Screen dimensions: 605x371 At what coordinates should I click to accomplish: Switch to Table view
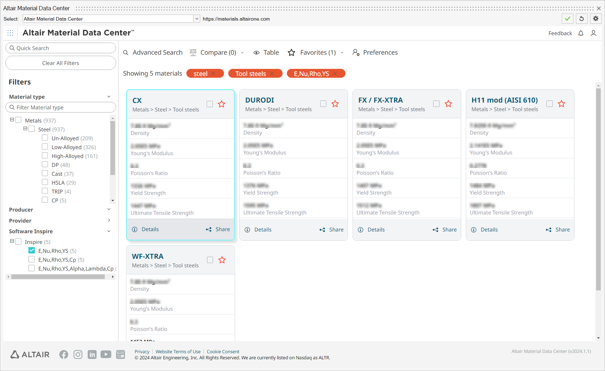pos(266,53)
